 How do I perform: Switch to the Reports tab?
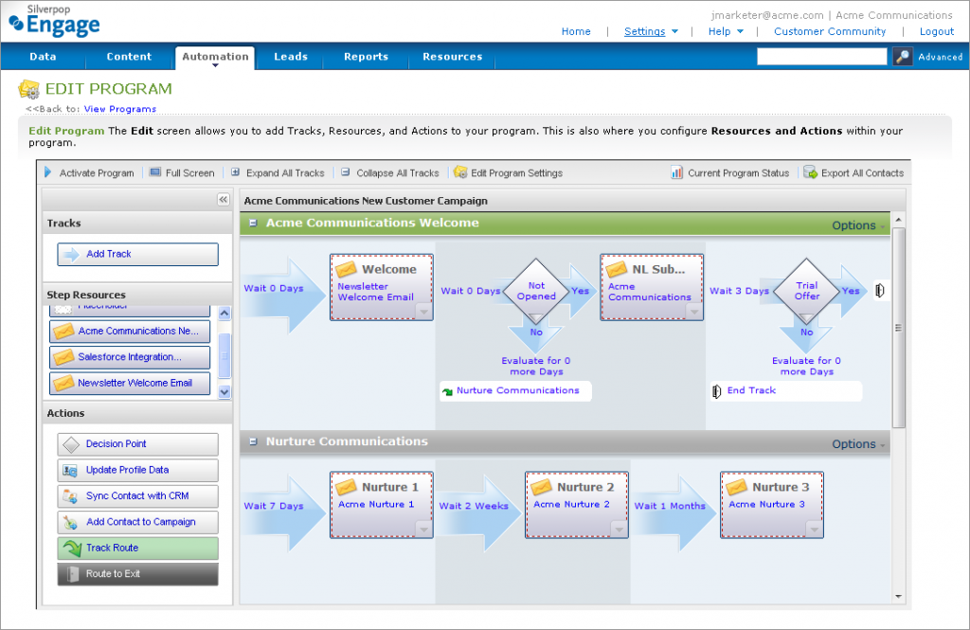coord(366,57)
